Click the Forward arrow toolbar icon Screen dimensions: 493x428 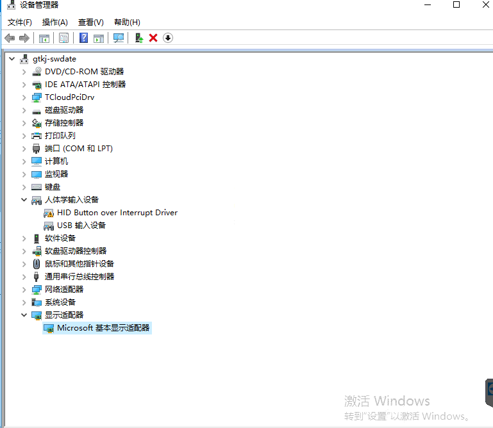pos(24,38)
